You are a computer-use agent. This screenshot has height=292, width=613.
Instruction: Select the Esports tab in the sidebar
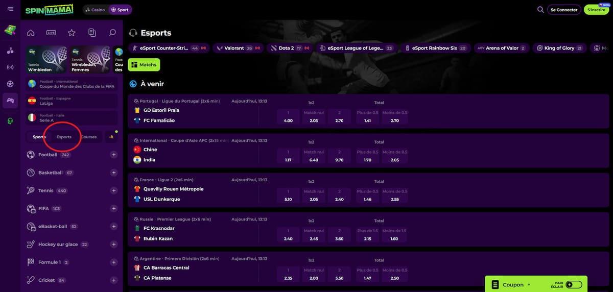64,137
